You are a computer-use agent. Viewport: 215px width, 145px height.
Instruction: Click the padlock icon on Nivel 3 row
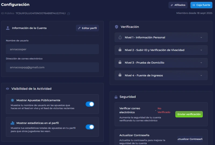click(x=120, y=62)
